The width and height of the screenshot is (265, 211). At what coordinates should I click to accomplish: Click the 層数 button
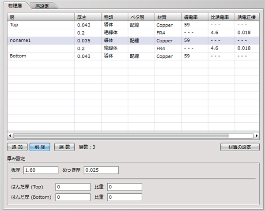tap(64, 147)
